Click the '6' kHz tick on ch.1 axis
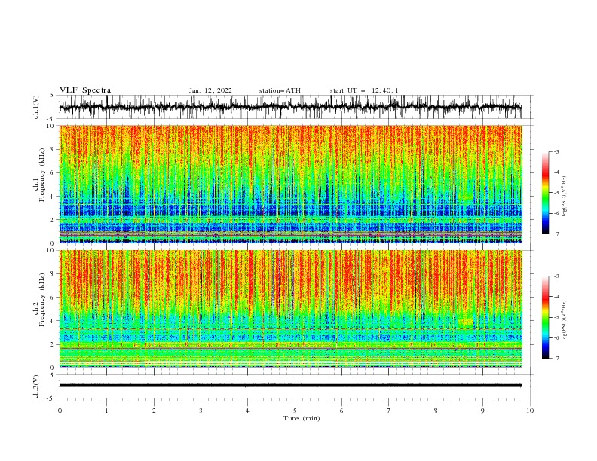597x461 pixels. pyautogui.click(x=52, y=172)
